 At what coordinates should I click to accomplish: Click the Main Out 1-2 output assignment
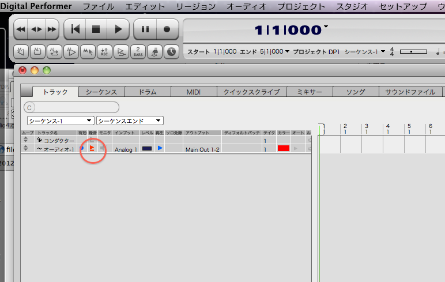point(202,149)
